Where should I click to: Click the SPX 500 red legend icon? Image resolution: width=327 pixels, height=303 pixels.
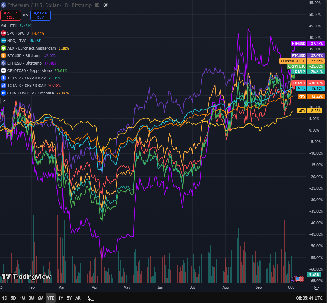3,33
